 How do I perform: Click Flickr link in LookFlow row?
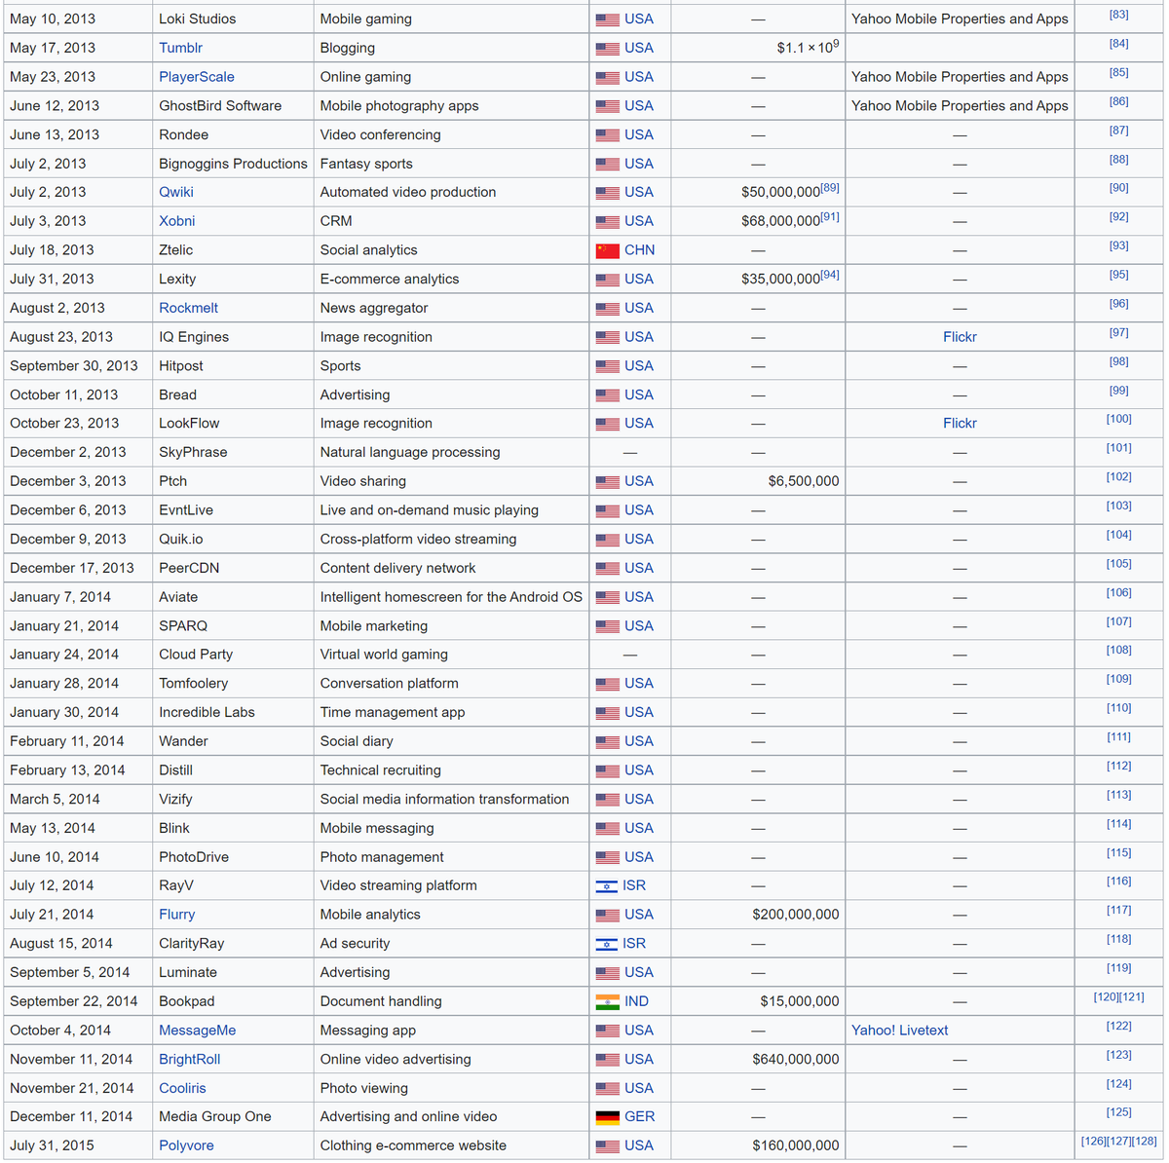960,424
